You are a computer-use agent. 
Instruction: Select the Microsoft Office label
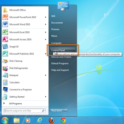point(17,10)
